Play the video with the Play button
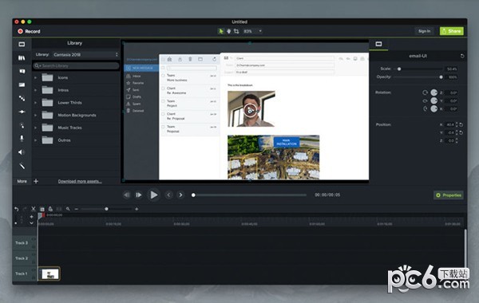The height and width of the screenshot is (303, 479). [x=153, y=195]
